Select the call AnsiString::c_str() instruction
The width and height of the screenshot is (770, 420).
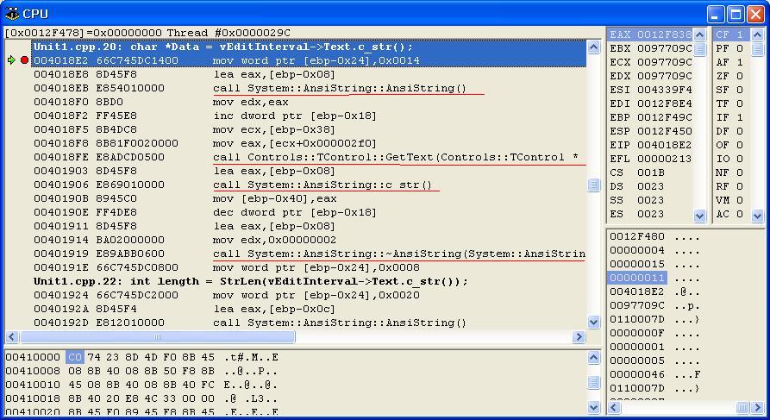click(322, 185)
